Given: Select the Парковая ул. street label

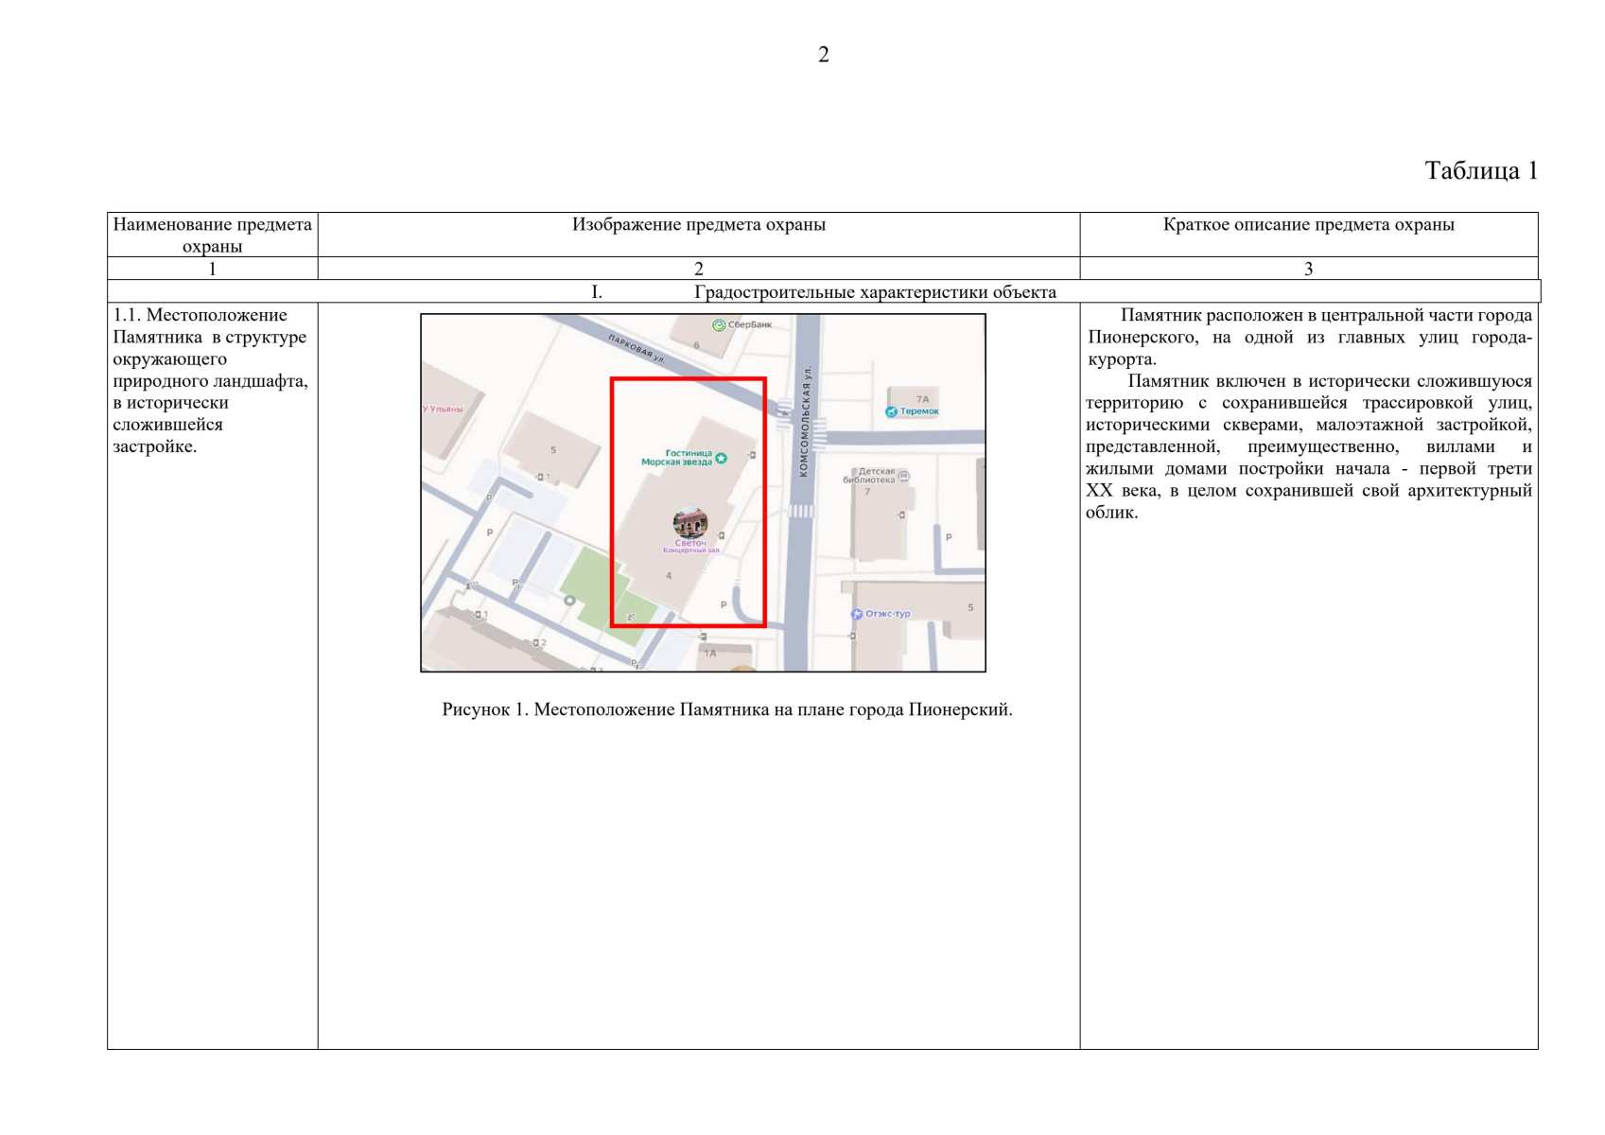Looking at the screenshot, I should point(637,348).
